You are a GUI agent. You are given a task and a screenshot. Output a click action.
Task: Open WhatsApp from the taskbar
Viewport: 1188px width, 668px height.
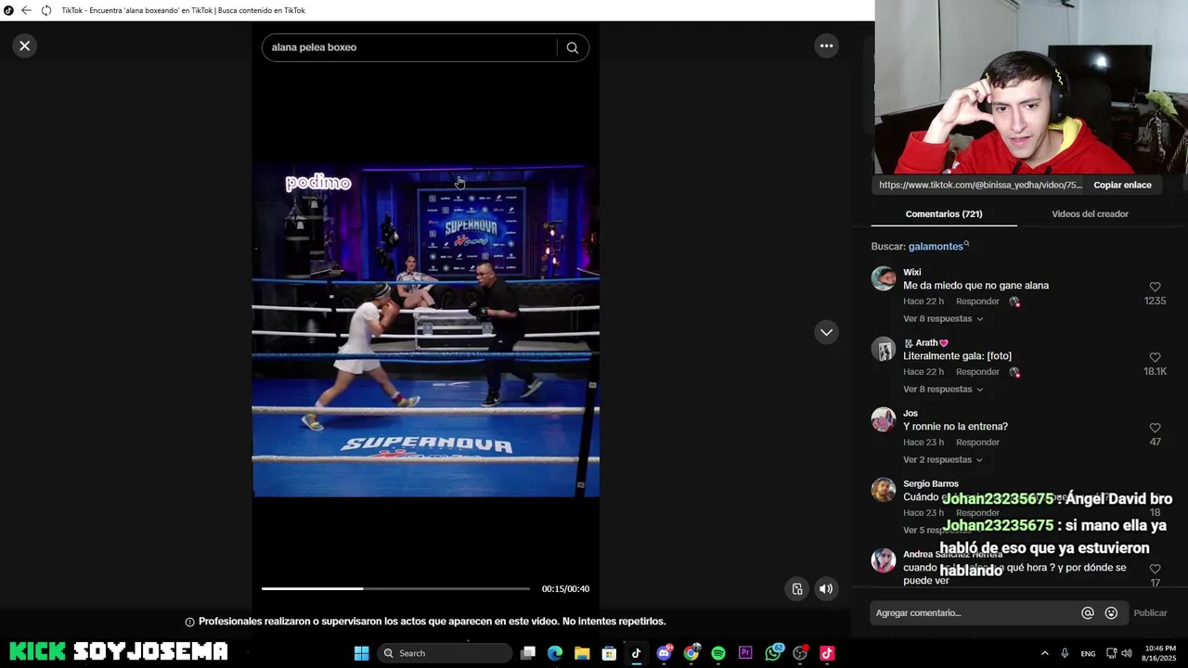(x=773, y=653)
